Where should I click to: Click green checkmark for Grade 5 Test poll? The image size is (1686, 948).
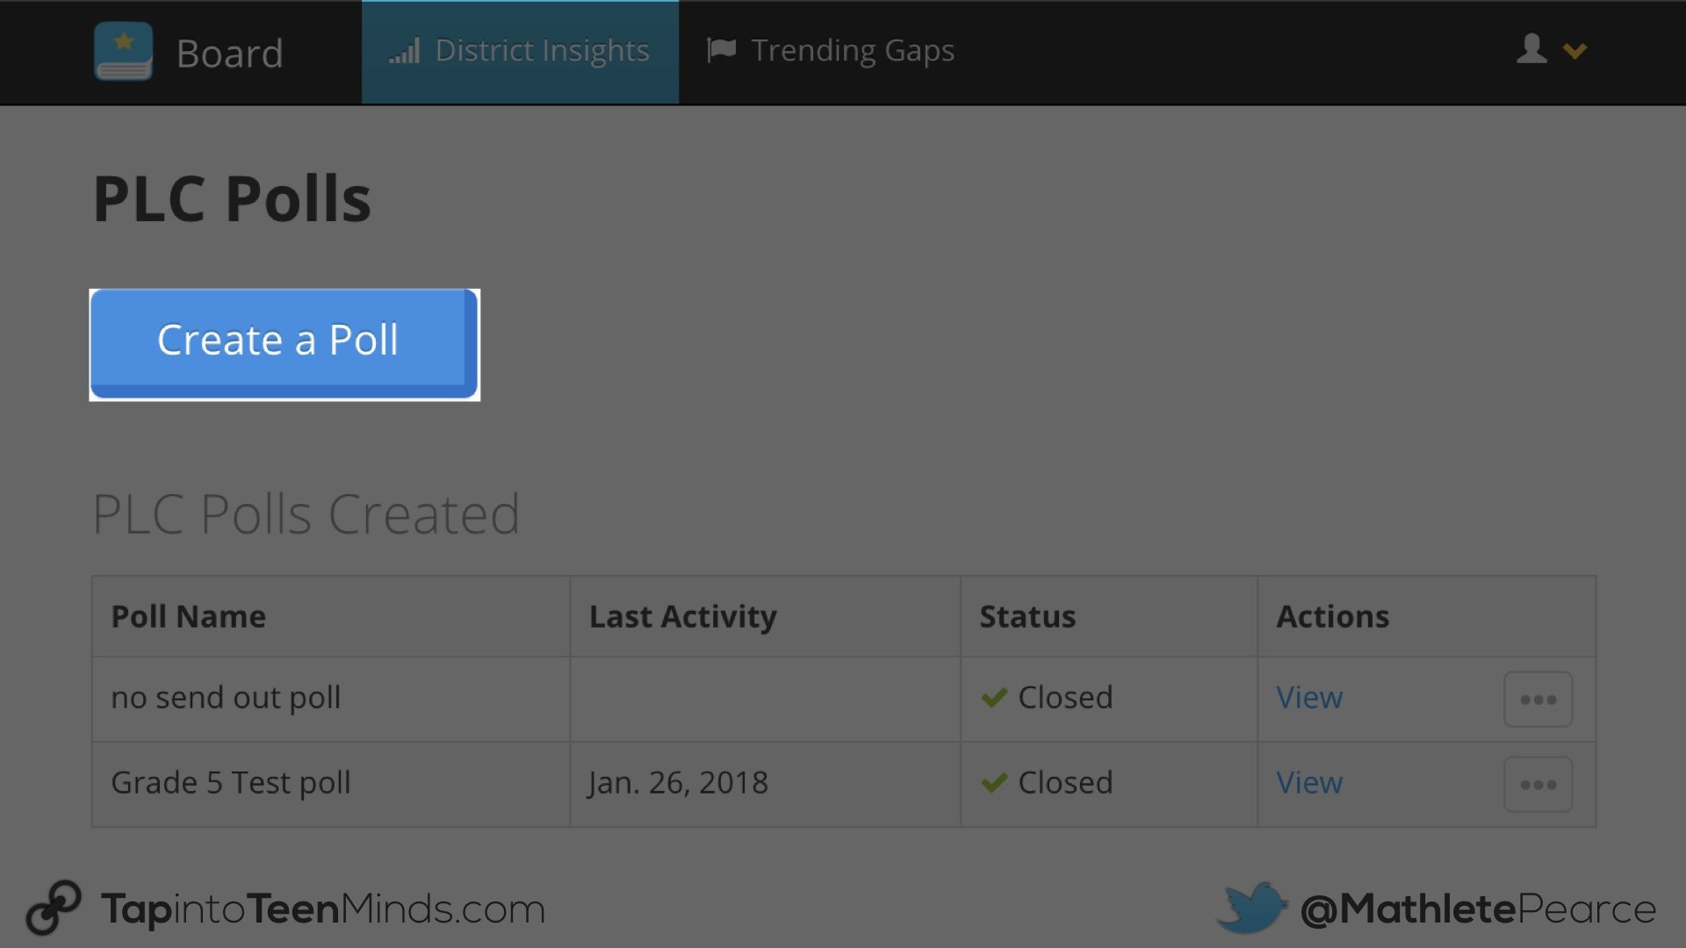pyautogui.click(x=994, y=783)
